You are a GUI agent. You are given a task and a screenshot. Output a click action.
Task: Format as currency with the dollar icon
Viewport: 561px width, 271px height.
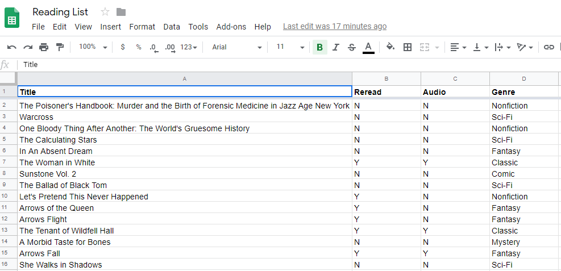(123, 47)
